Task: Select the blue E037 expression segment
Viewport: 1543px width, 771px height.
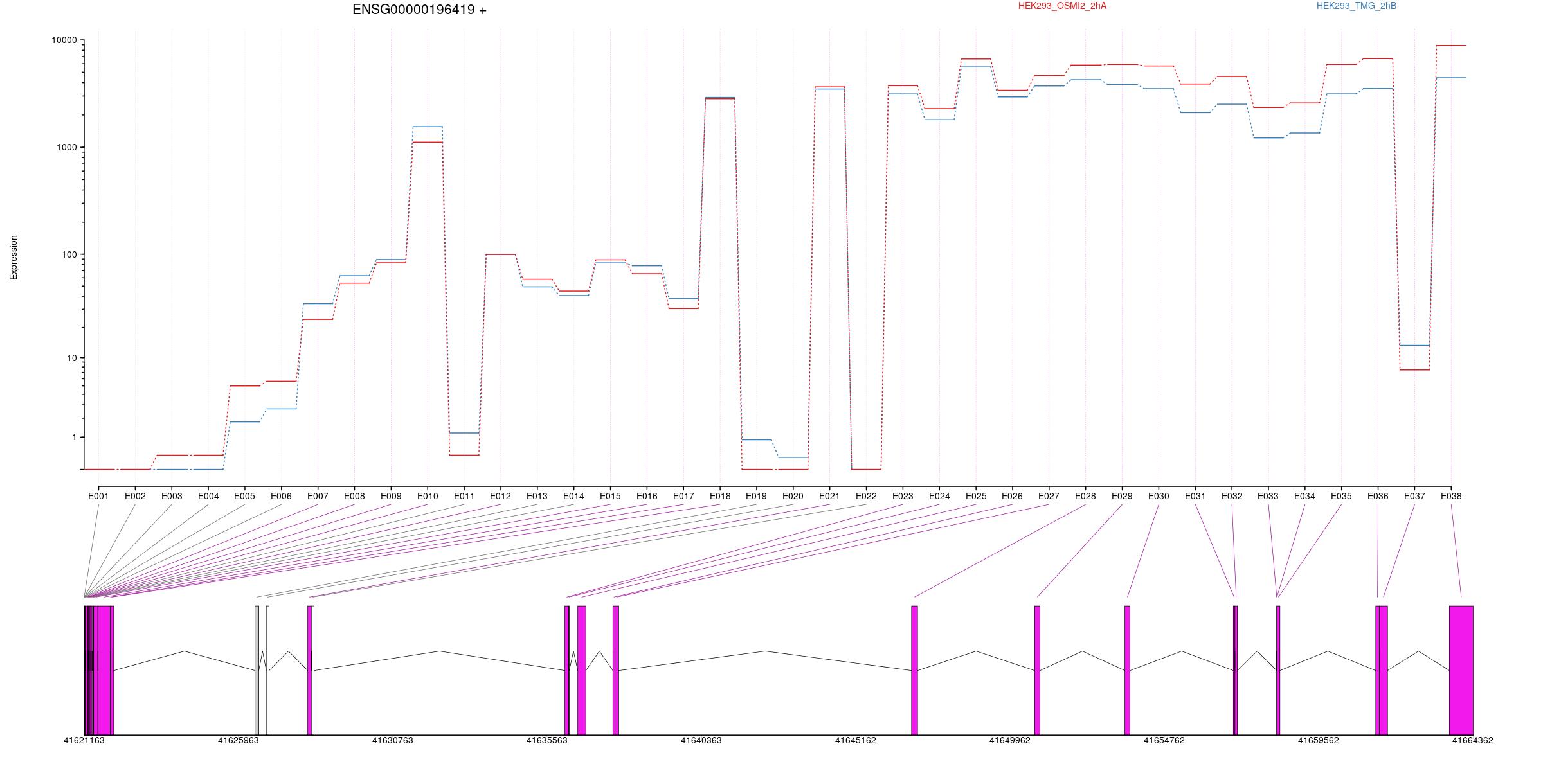Action: point(1414,346)
